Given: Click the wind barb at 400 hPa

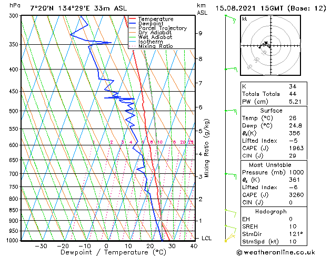Looking at the screenshot, I should 232,69.
